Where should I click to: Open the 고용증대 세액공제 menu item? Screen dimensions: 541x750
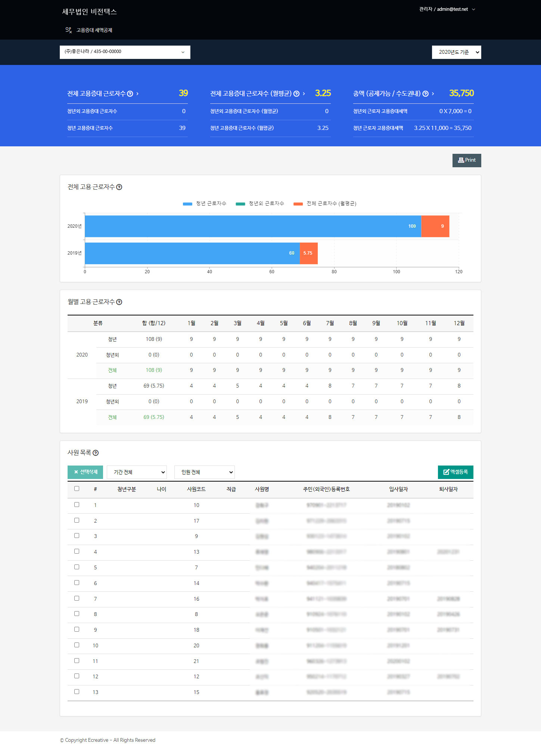(x=94, y=30)
